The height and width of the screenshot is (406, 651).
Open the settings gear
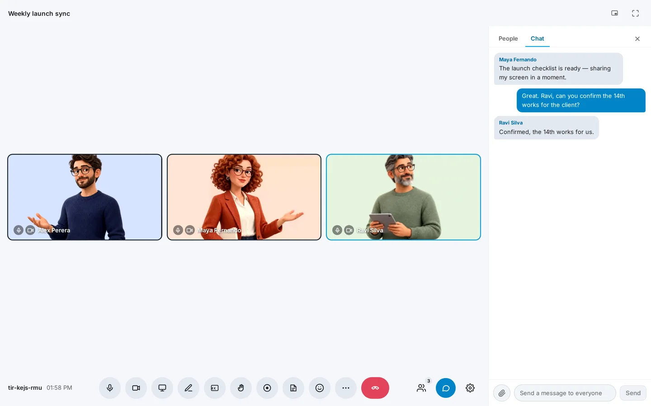pyautogui.click(x=470, y=388)
